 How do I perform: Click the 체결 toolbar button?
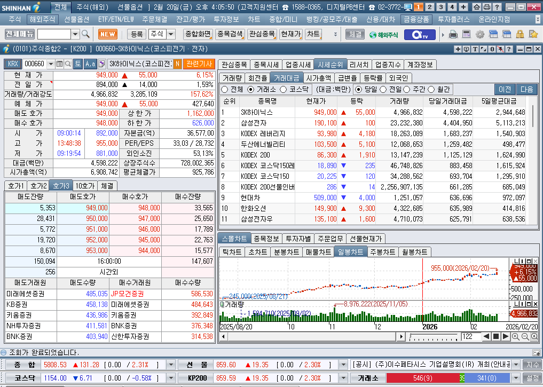[355, 34]
